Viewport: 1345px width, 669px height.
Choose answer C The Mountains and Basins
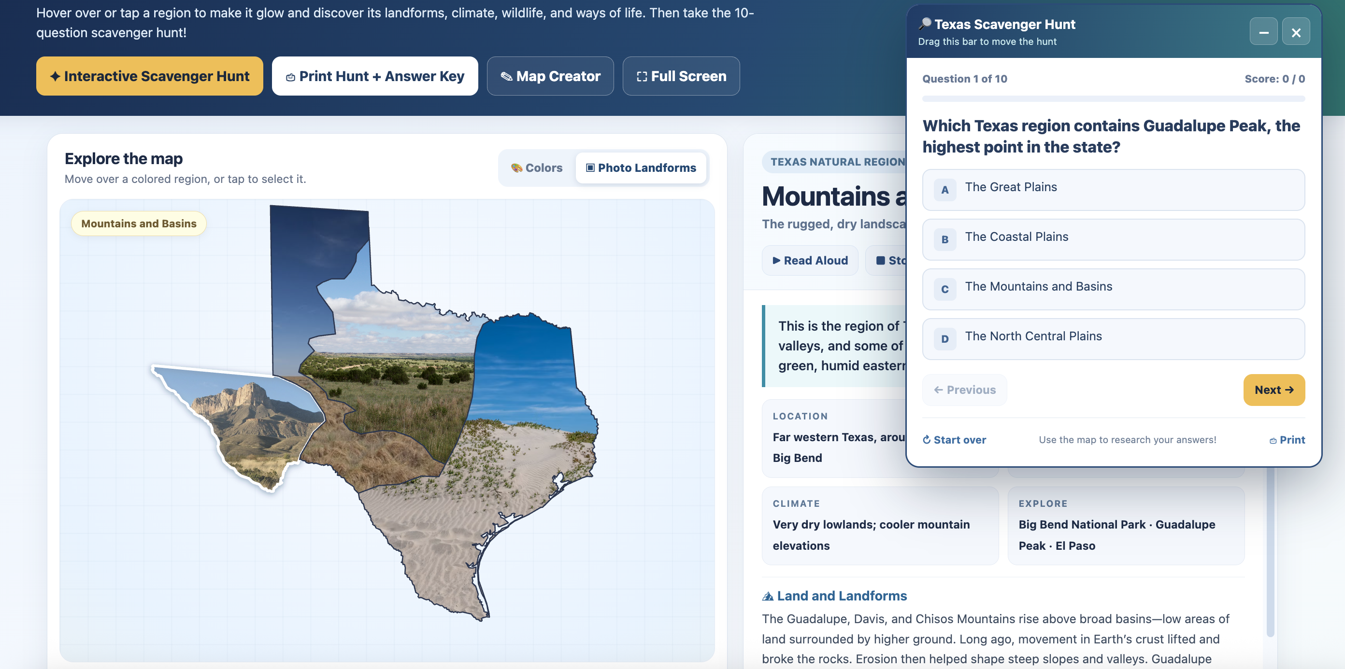(1113, 289)
